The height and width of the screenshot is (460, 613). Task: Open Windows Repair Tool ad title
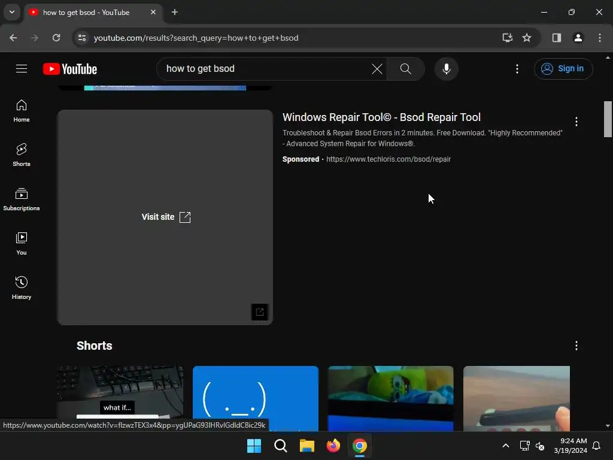(x=381, y=117)
